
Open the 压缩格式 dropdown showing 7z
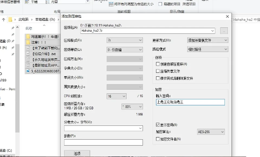125,40
